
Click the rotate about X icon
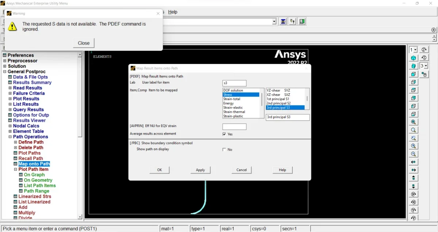coord(413,194)
